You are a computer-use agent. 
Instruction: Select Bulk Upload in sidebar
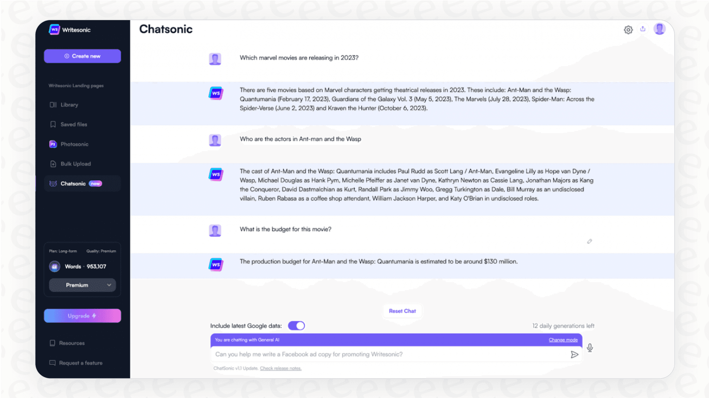coord(76,164)
